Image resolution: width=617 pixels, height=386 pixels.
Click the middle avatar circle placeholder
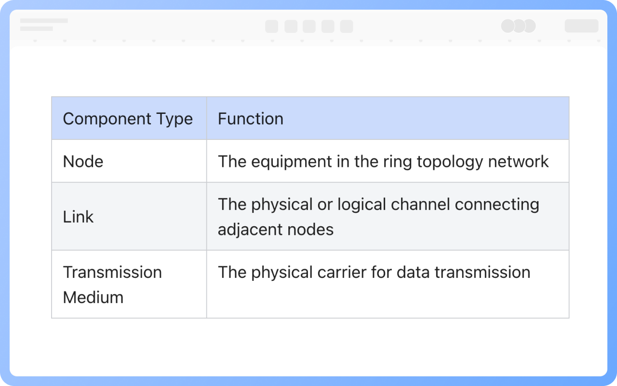(x=519, y=26)
